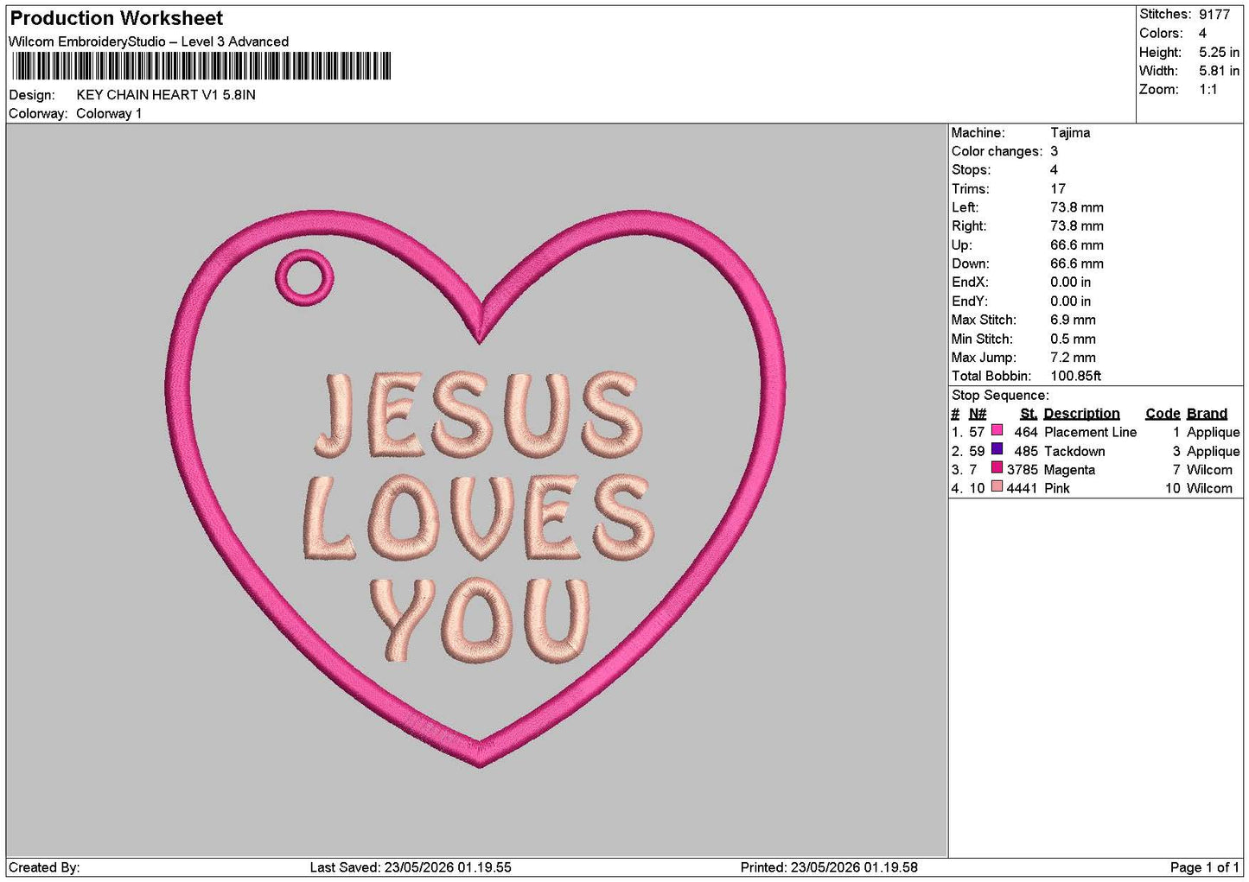Click the embroidered word JESUS

click(x=478, y=415)
